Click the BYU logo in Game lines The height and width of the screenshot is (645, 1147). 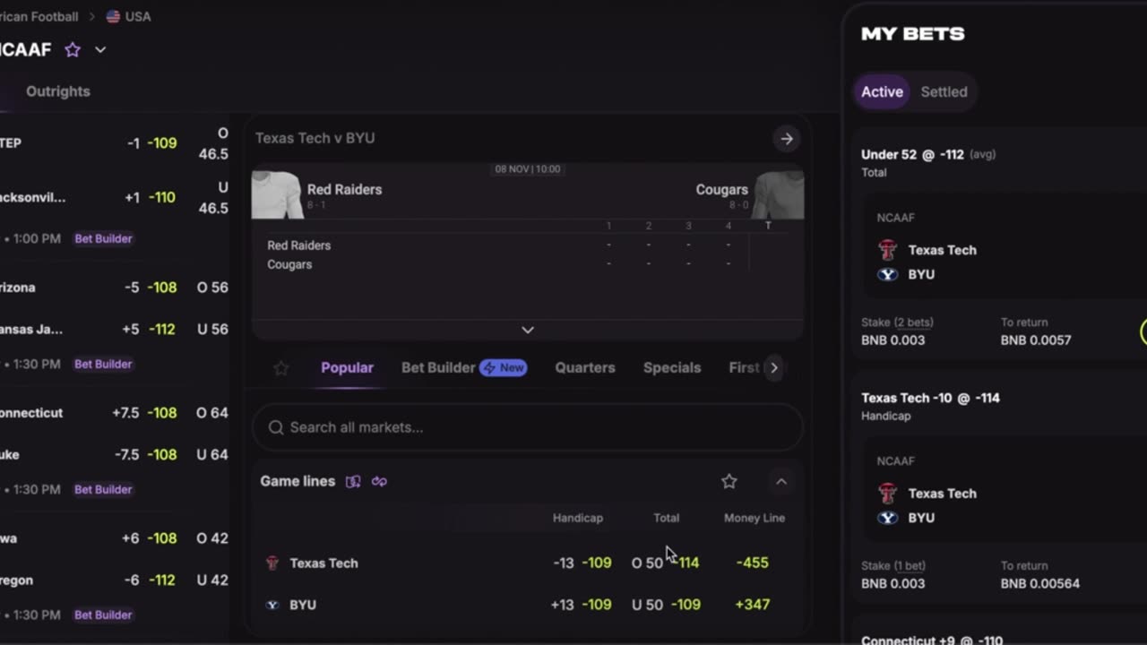click(272, 605)
